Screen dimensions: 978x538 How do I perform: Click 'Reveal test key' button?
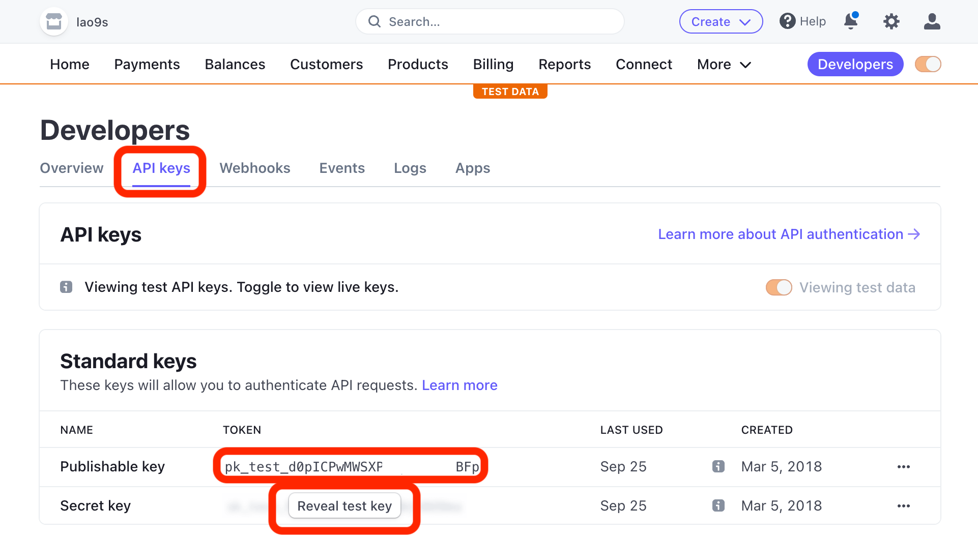[x=344, y=506]
